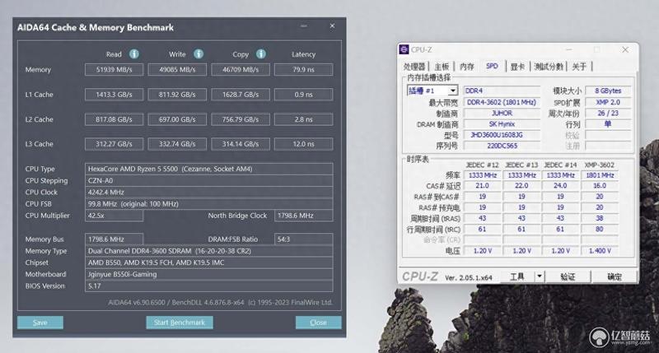Click the module size 8 GBytes field
The width and height of the screenshot is (659, 353).
(608, 91)
